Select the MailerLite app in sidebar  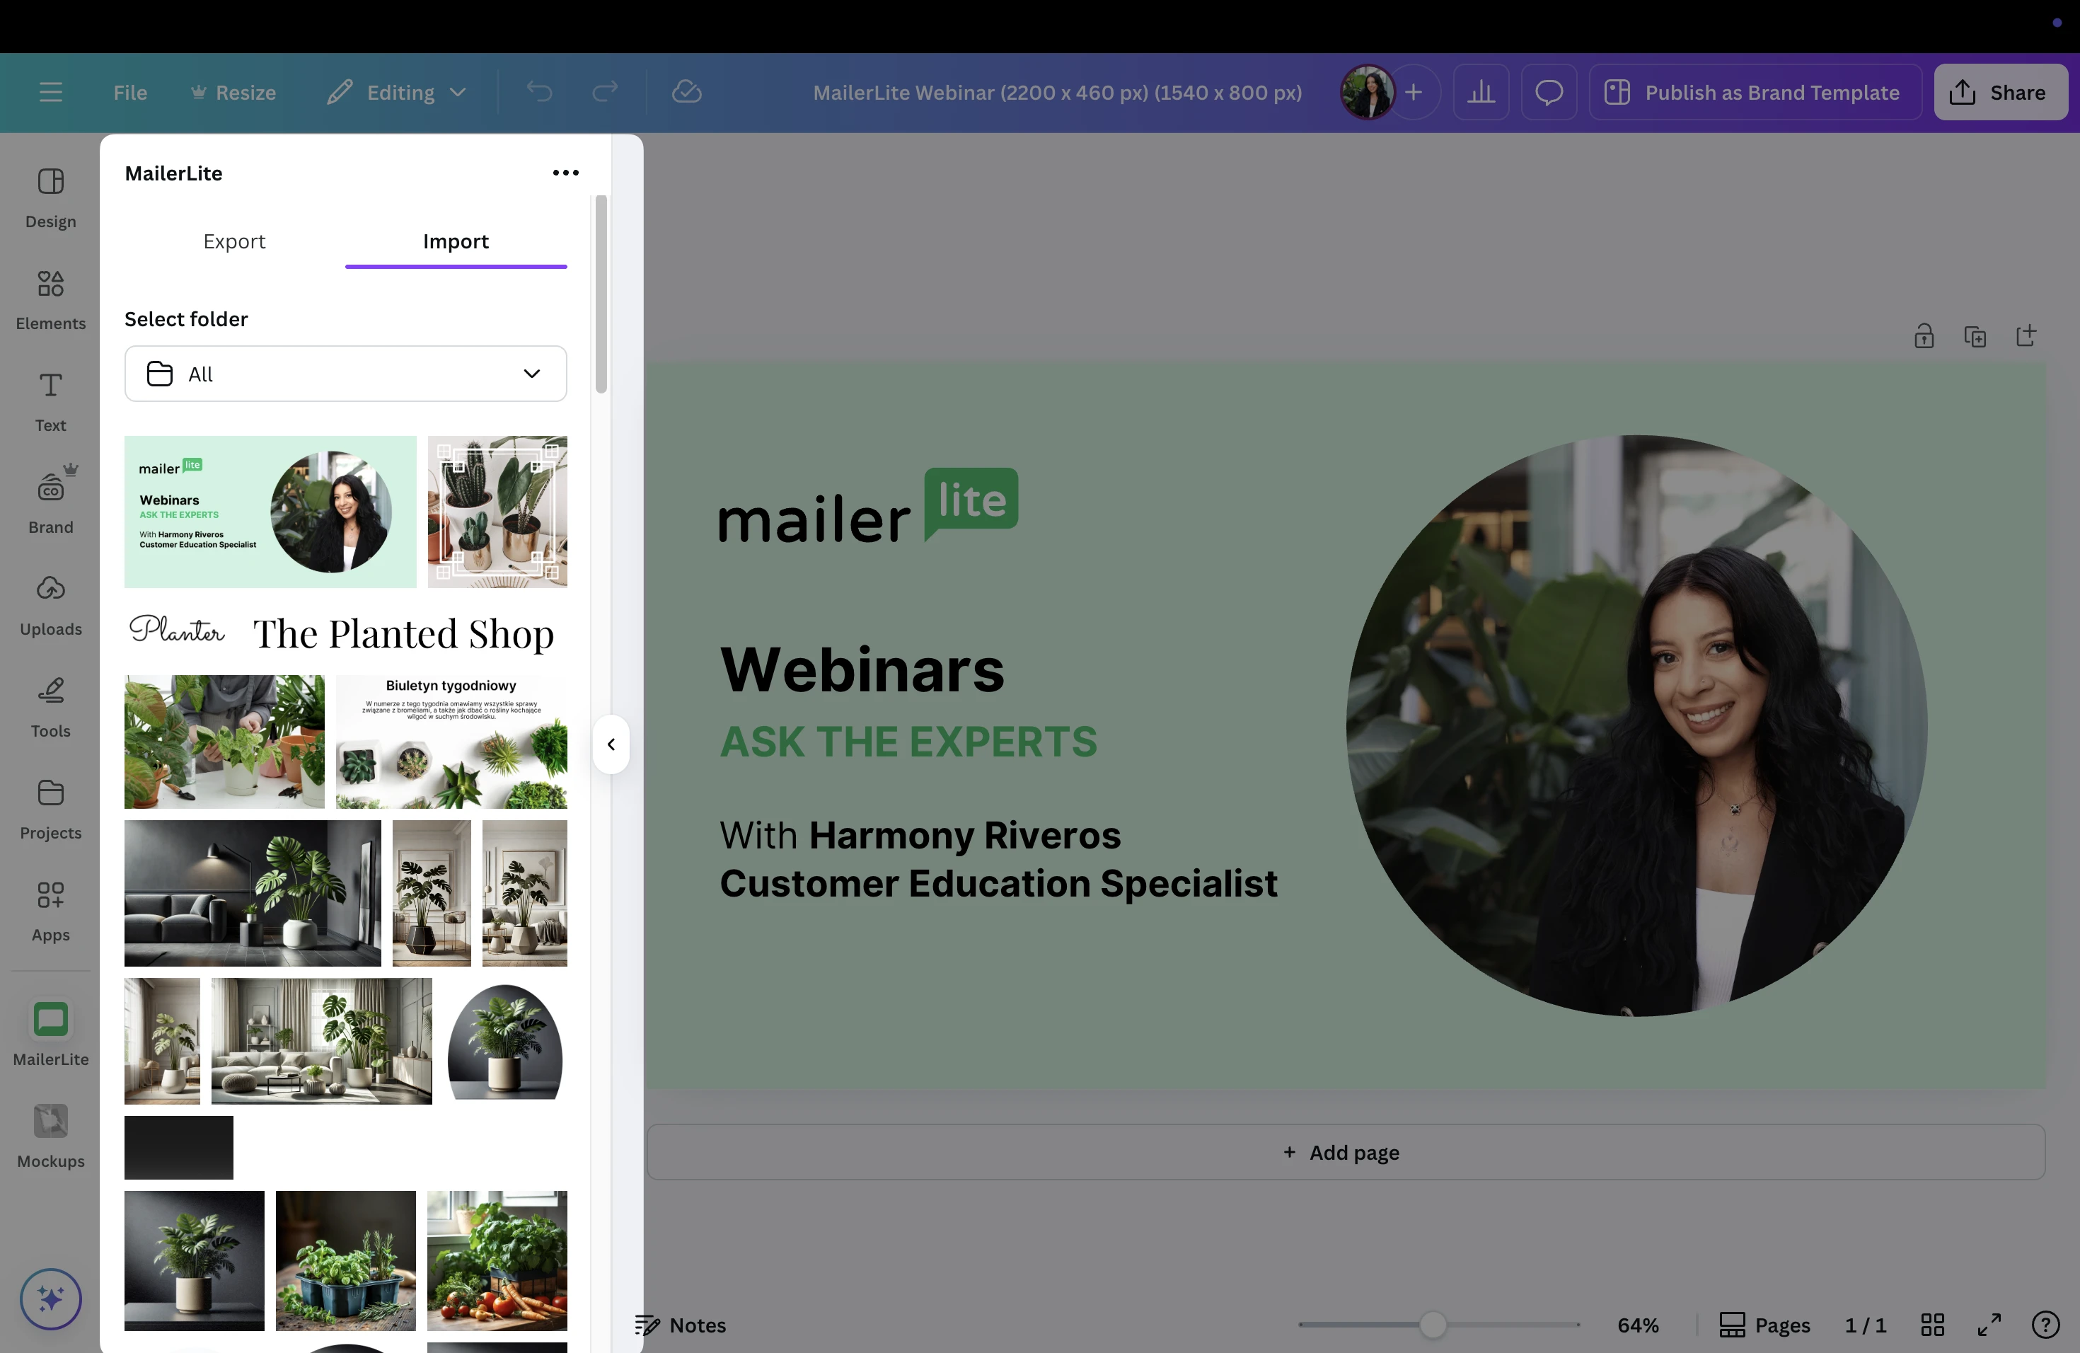51,1035
